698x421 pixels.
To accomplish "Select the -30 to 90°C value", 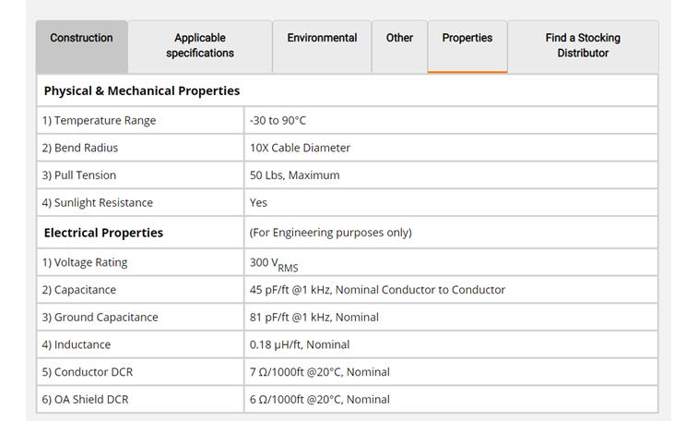I will point(278,121).
